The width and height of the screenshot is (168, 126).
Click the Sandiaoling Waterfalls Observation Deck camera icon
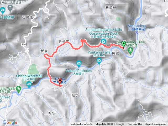pyautogui.click(x=103, y=41)
